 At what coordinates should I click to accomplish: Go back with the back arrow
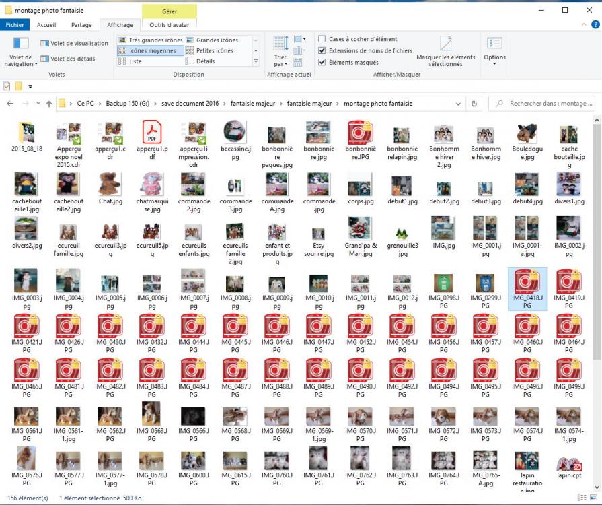click(x=10, y=104)
